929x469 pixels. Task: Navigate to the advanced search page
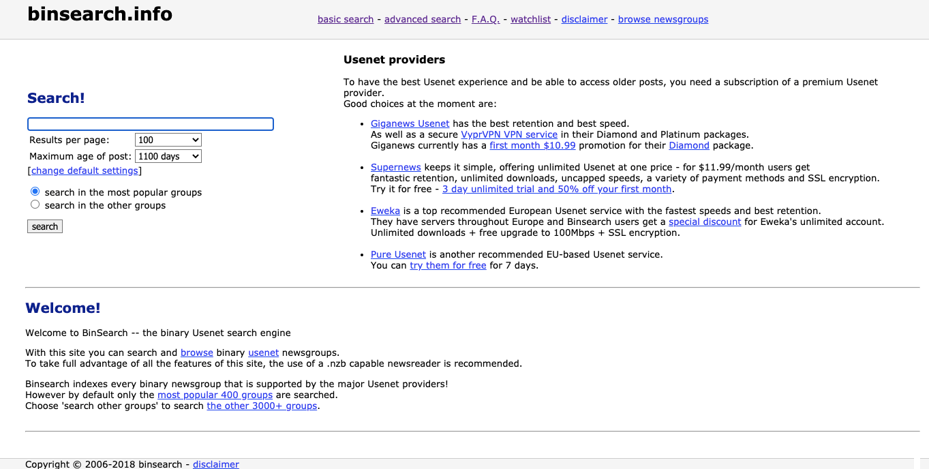pos(423,19)
